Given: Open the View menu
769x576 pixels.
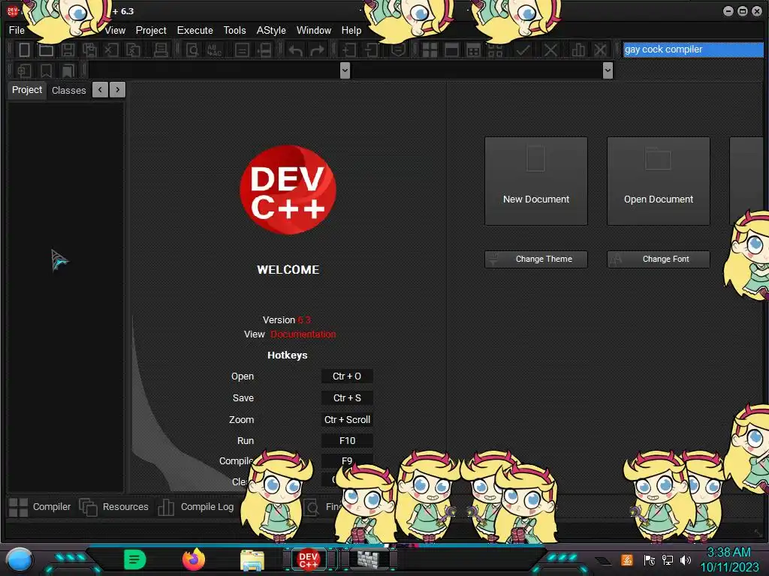Looking at the screenshot, I should tap(115, 30).
